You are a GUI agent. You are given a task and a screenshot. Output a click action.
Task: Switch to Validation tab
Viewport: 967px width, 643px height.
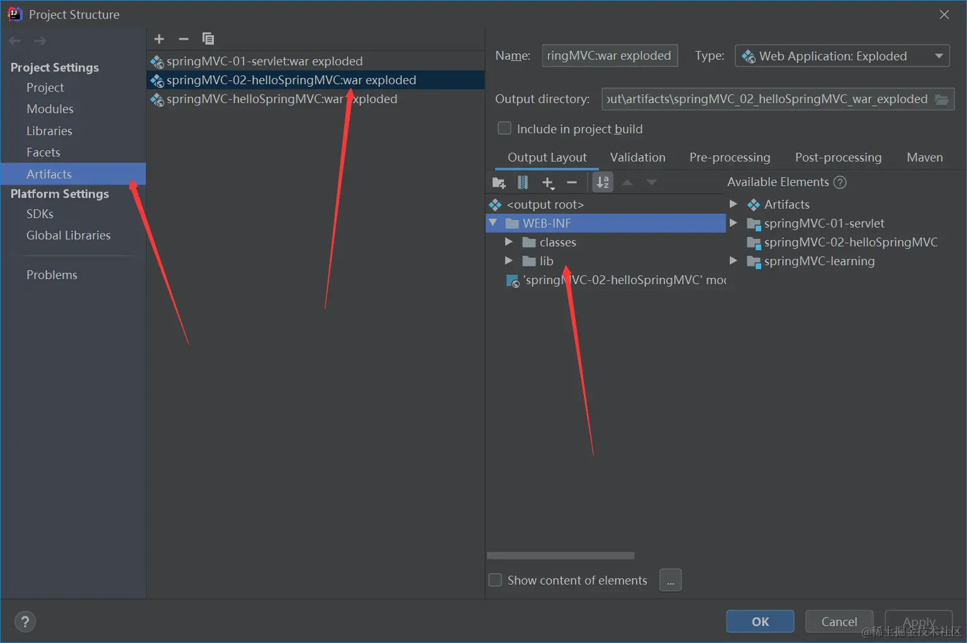pyautogui.click(x=637, y=158)
